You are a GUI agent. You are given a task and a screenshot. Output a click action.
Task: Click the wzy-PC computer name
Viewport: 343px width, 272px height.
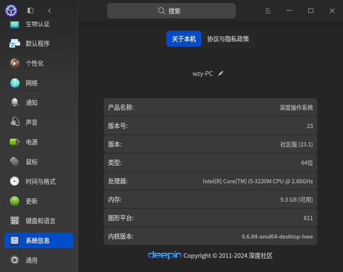(202, 74)
